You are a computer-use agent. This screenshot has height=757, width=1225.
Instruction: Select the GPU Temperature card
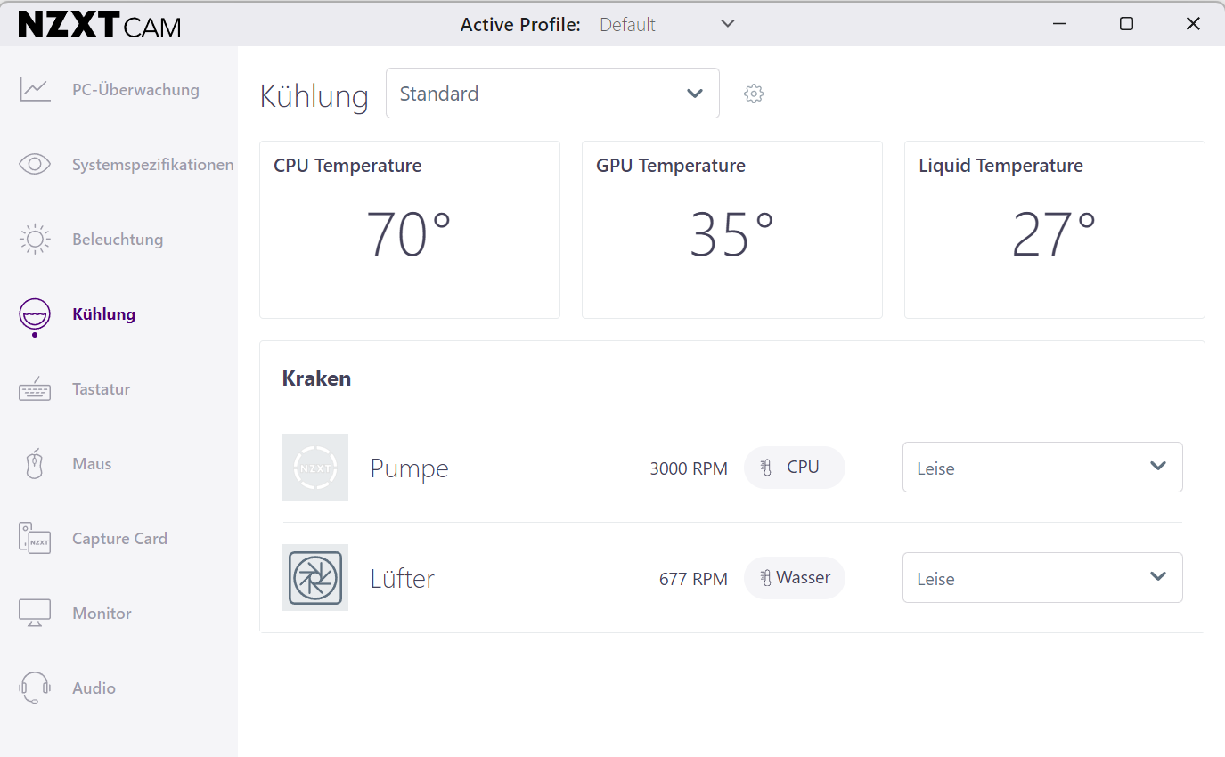click(x=732, y=230)
